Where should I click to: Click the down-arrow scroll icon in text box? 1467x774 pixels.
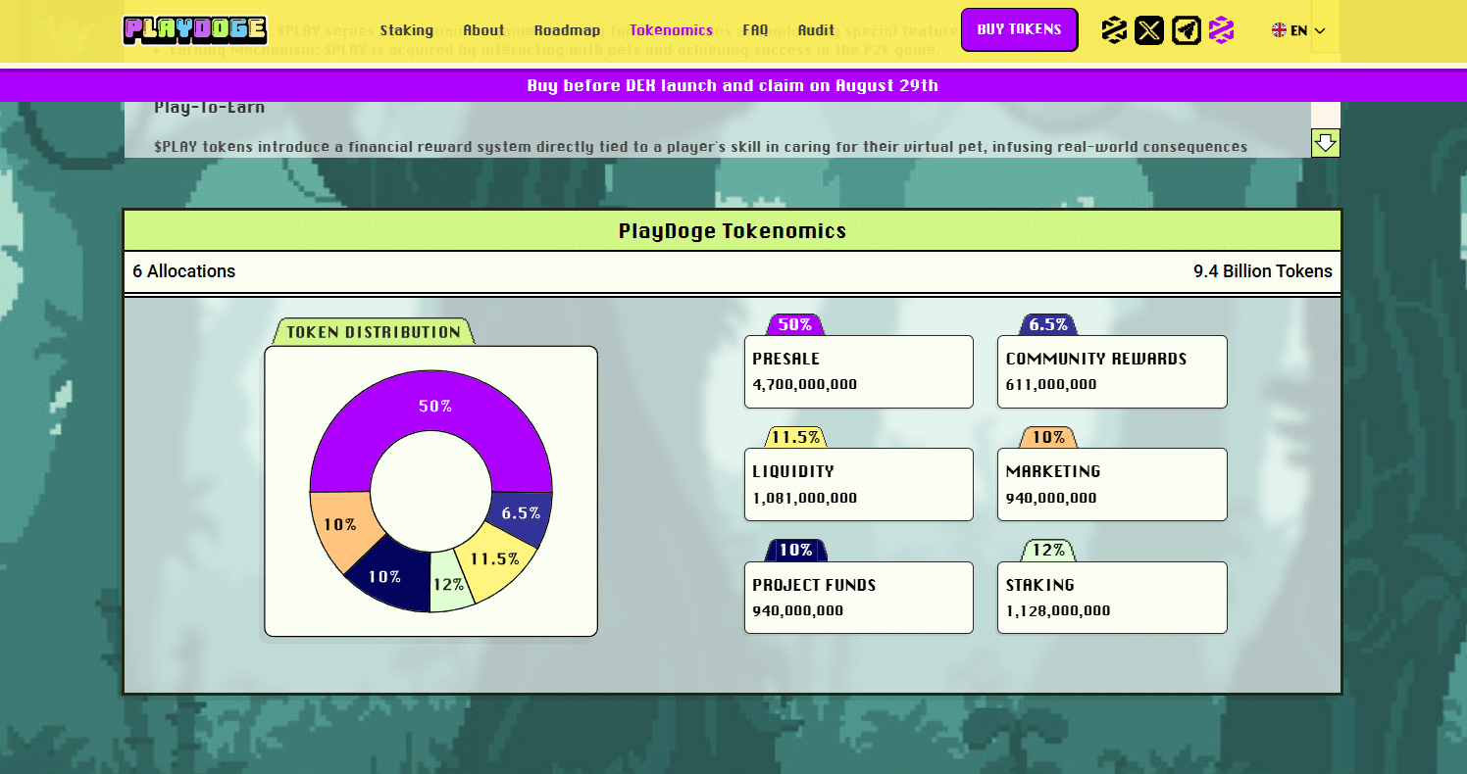click(x=1326, y=143)
